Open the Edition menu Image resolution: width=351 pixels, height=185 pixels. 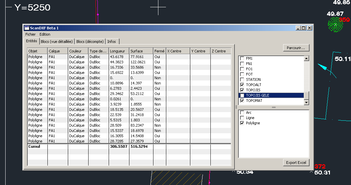(45, 34)
